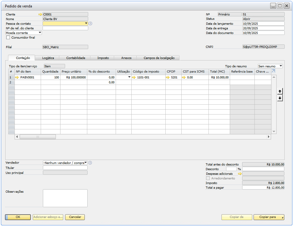This screenshot has width=293, height=226.
Task: Expand the Moeda corrente dropdown
Action: (x=40, y=33)
